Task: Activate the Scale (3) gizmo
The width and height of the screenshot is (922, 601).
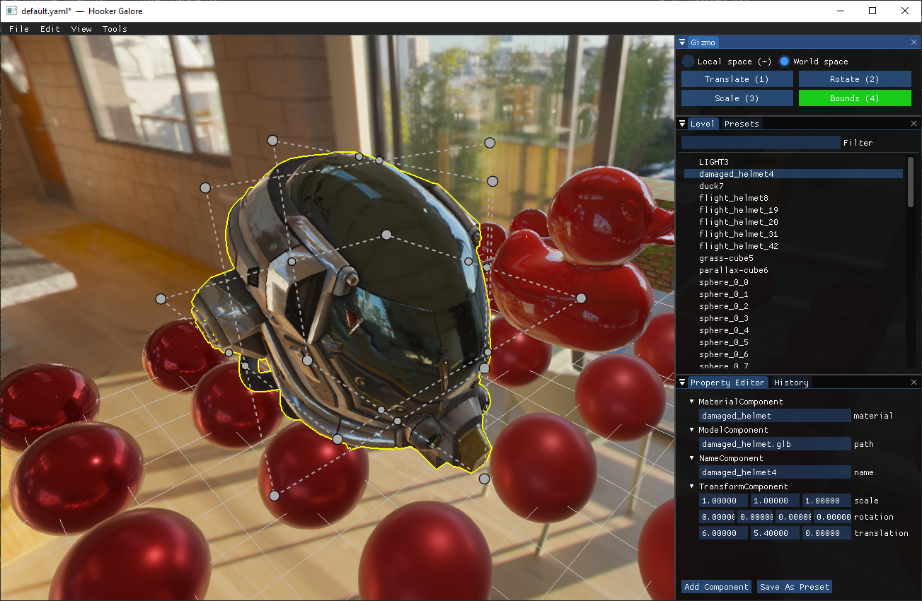Action: pos(737,98)
